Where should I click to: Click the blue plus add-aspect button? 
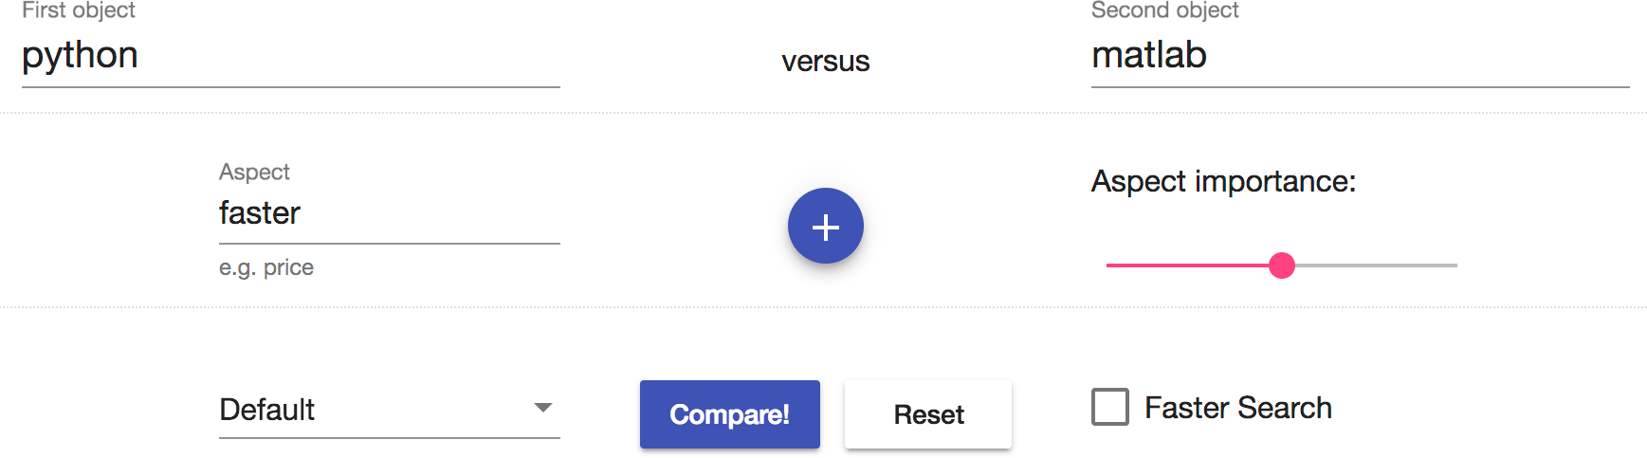tap(825, 227)
